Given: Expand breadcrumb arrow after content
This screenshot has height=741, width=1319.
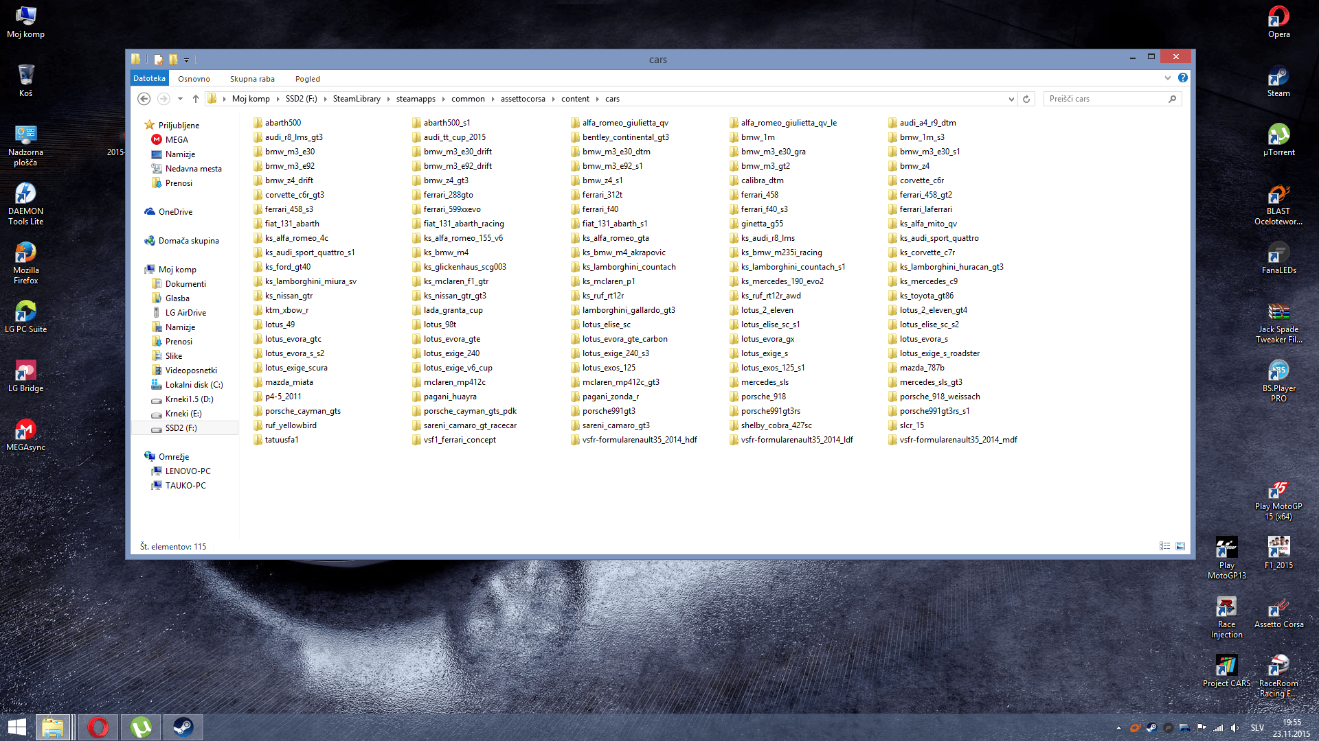Looking at the screenshot, I should point(597,99).
